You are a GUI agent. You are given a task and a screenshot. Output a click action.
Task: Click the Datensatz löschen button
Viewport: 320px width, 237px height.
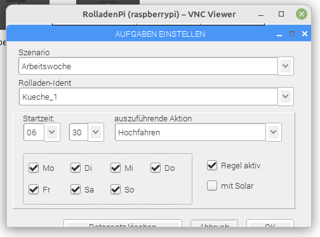click(x=123, y=224)
